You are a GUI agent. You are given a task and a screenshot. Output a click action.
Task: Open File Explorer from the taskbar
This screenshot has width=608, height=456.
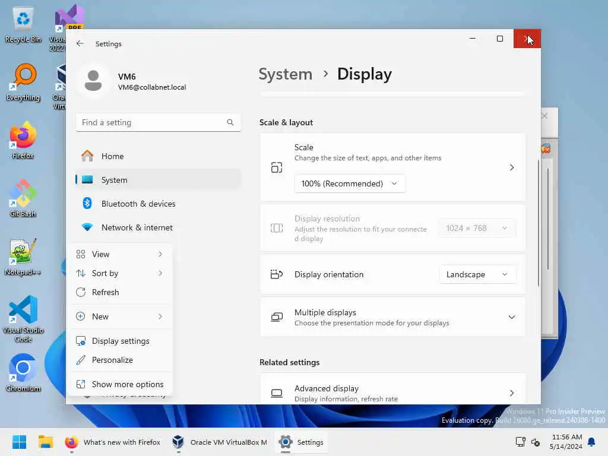[x=45, y=442]
